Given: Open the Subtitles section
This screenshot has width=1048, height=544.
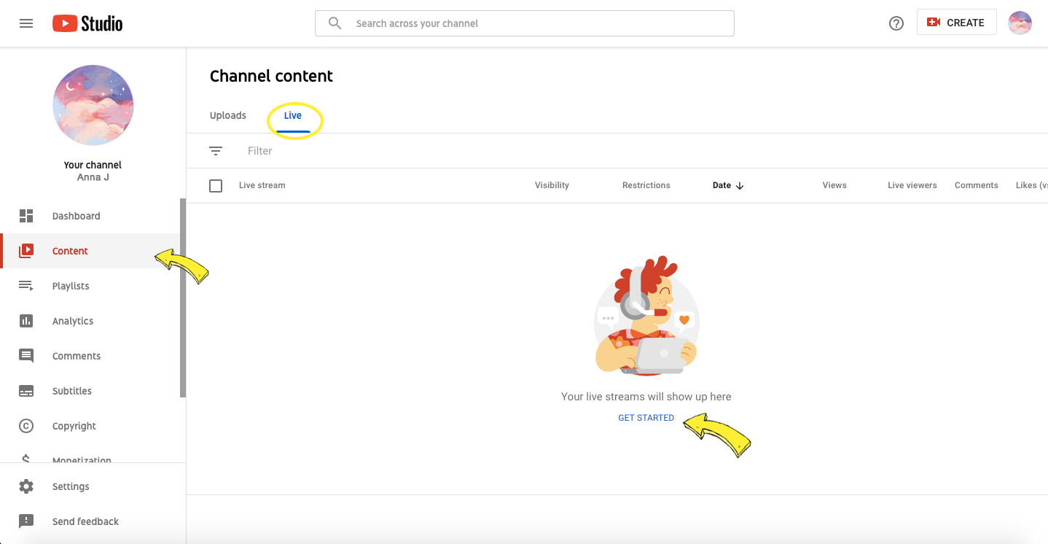Looking at the screenshot, I should (x=72, y=391).
